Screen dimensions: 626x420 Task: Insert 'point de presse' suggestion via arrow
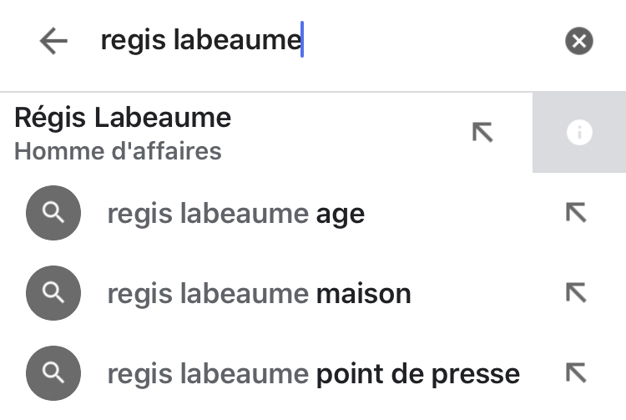576,373
